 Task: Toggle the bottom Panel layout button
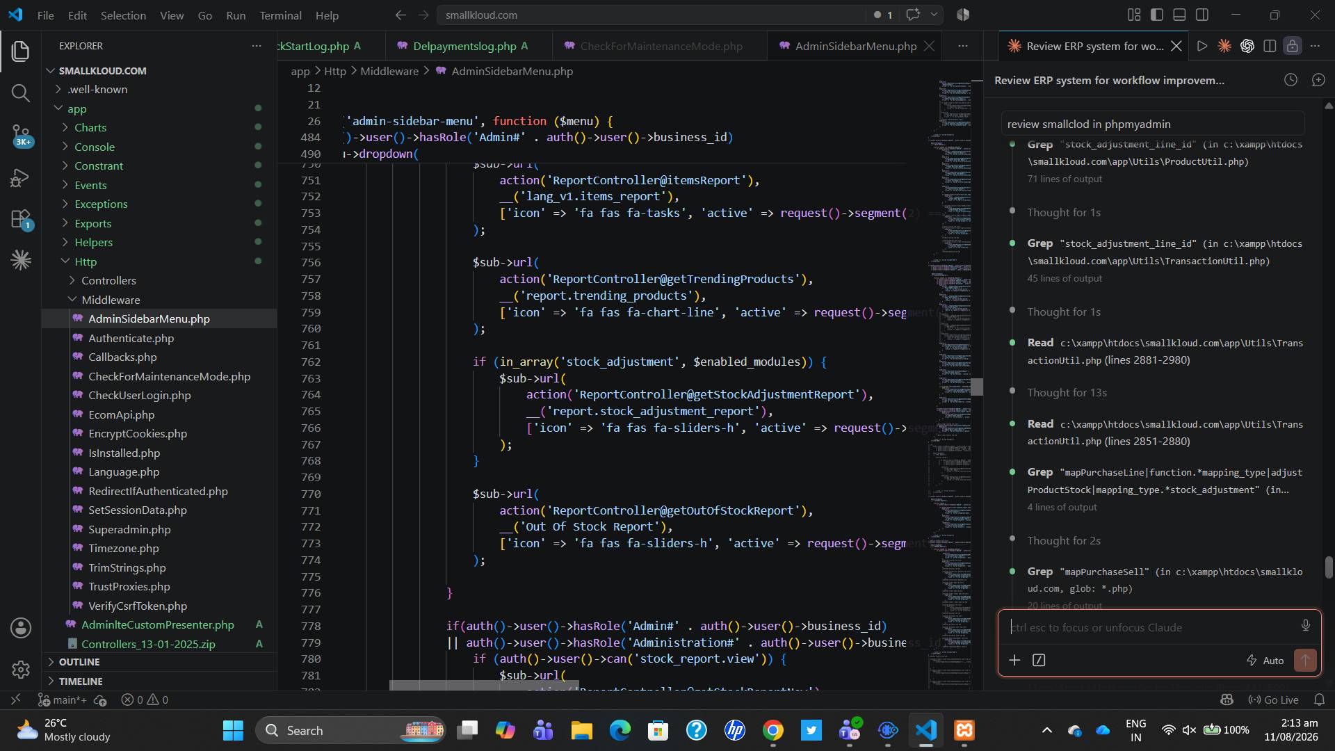tap(1179, 15)
